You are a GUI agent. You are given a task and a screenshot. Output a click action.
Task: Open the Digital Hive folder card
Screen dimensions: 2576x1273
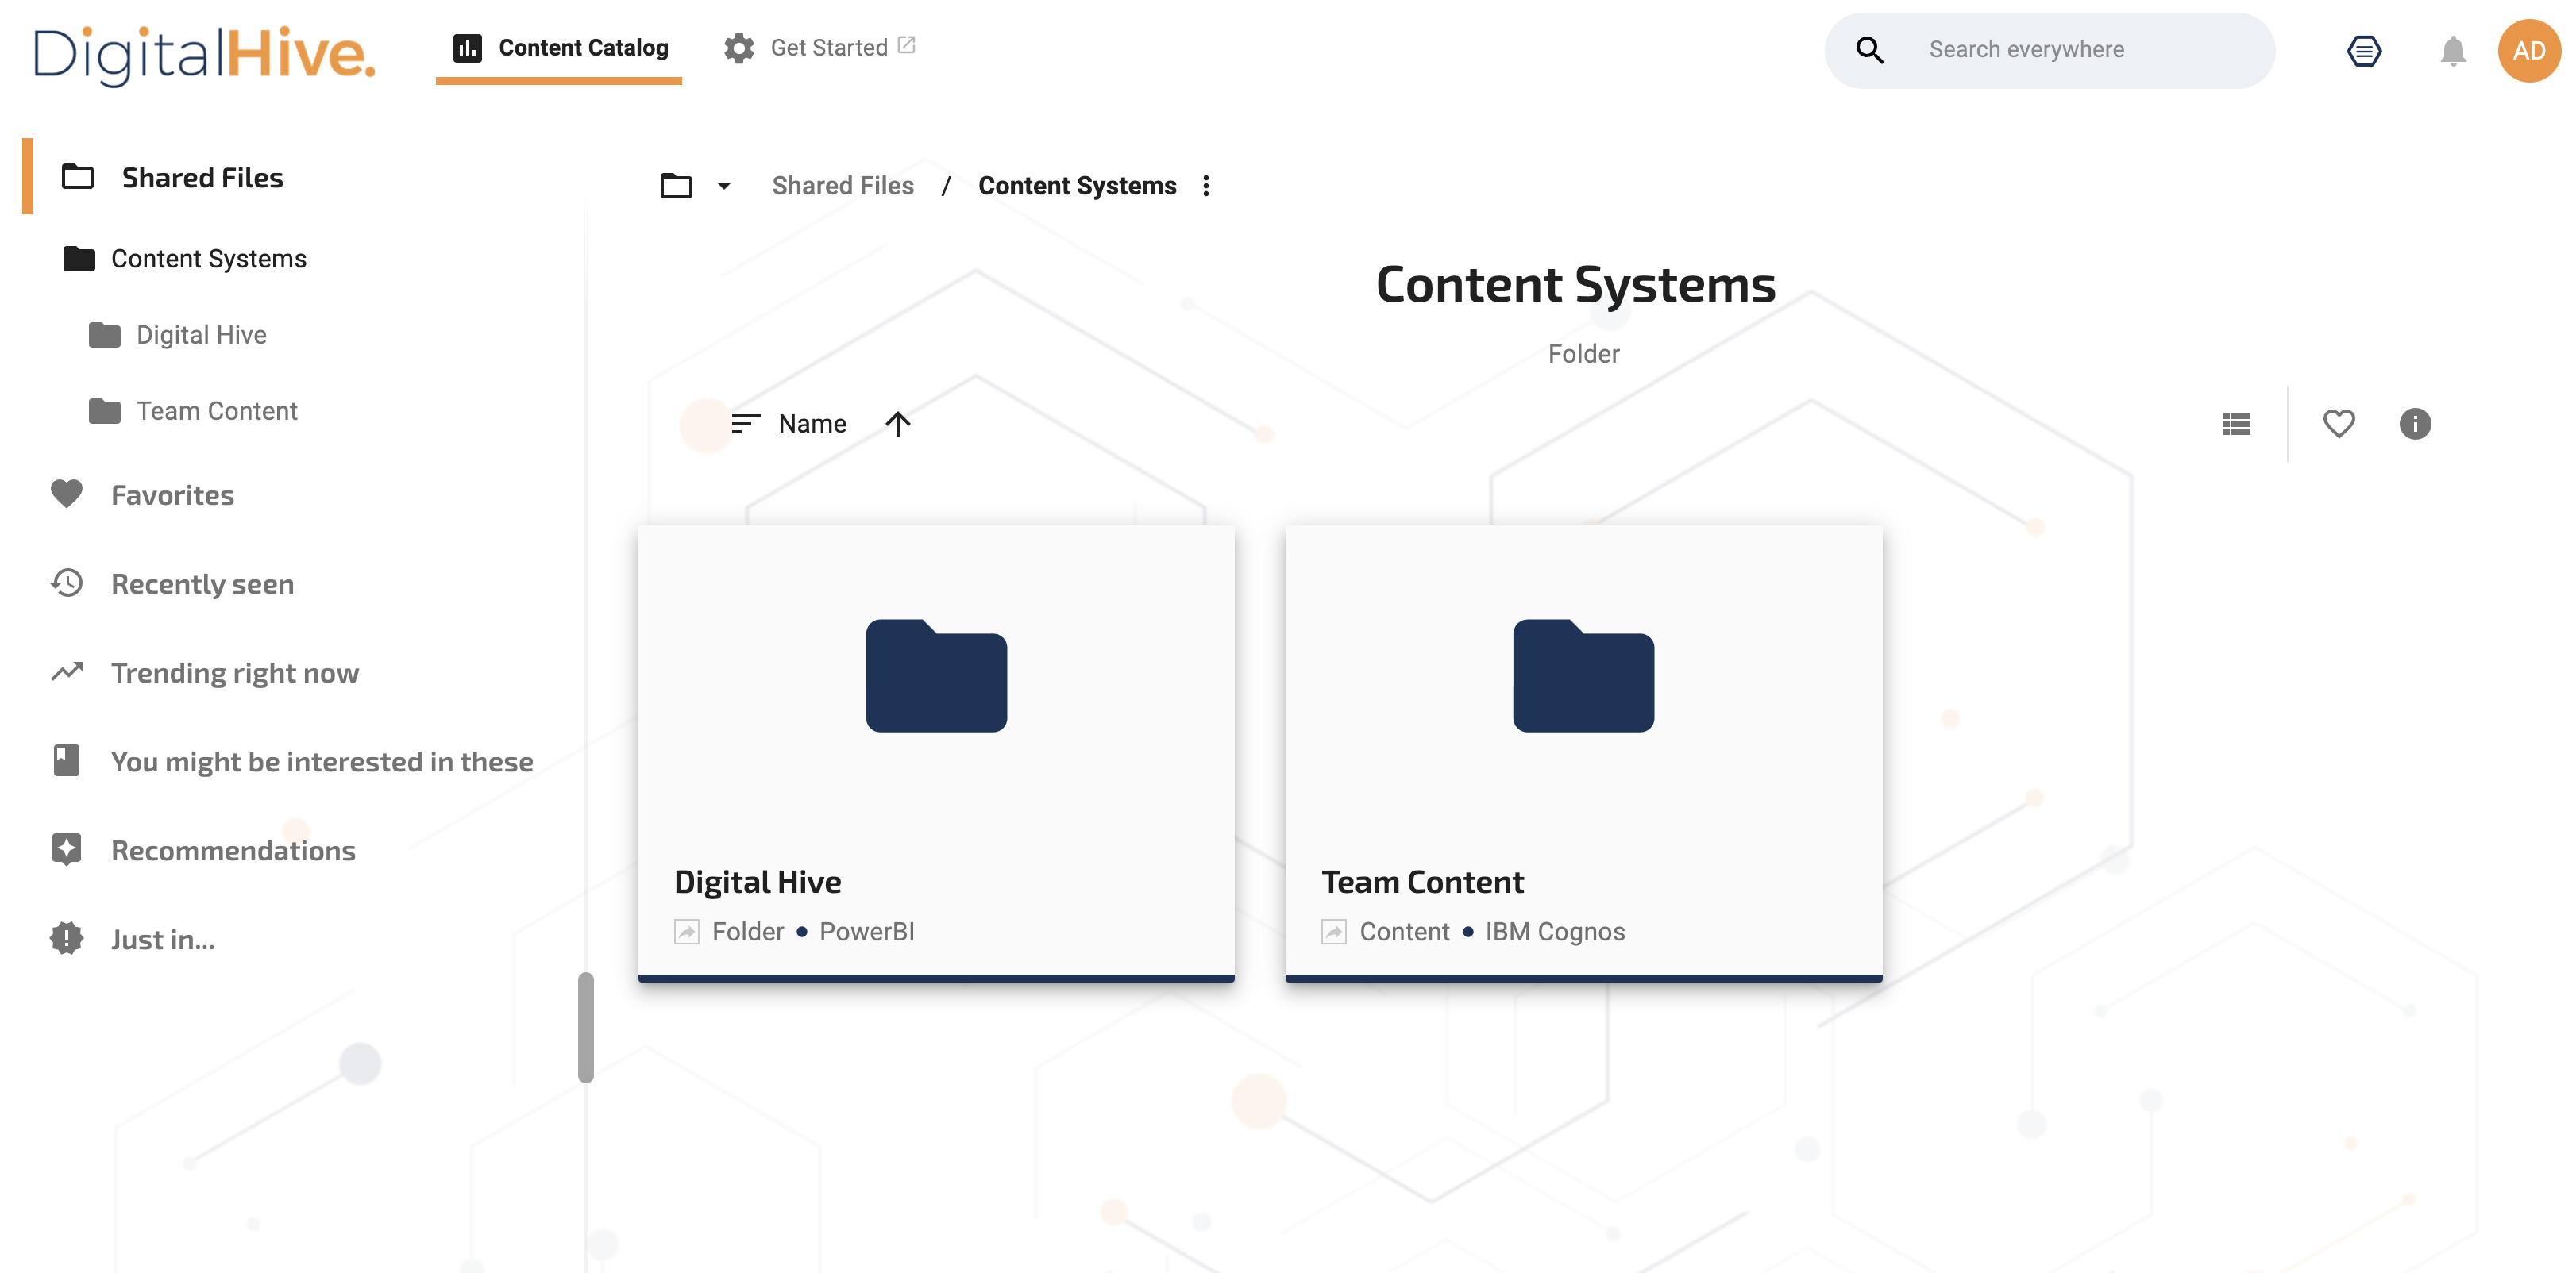[936, 753]
